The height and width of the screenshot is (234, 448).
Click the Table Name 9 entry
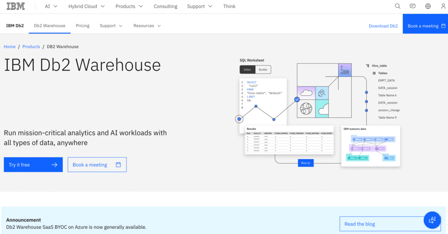click(x=387, y=117)
